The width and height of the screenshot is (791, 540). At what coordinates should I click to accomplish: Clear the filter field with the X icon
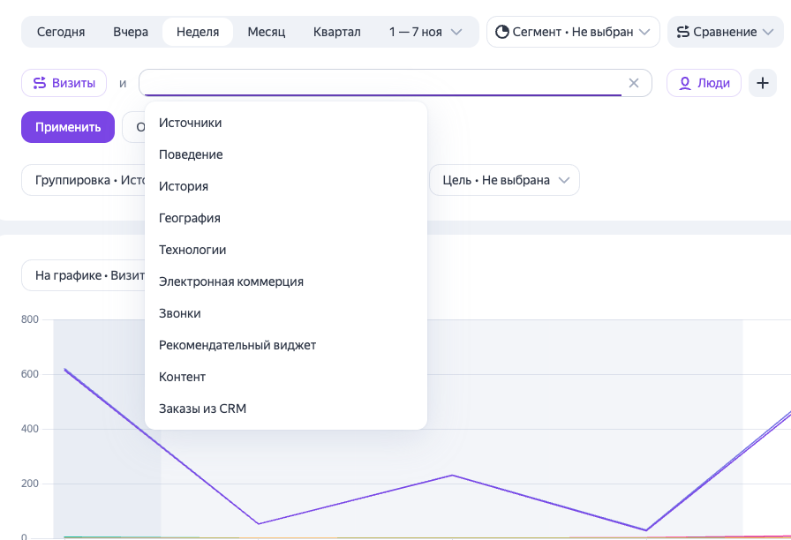634,83
